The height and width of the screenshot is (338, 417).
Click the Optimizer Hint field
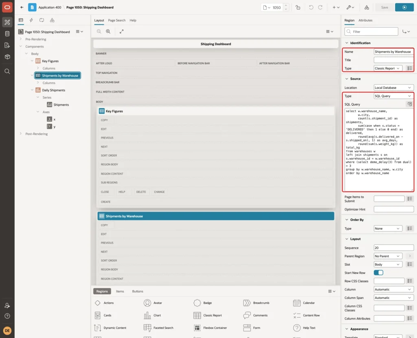[x=394, y=209]
